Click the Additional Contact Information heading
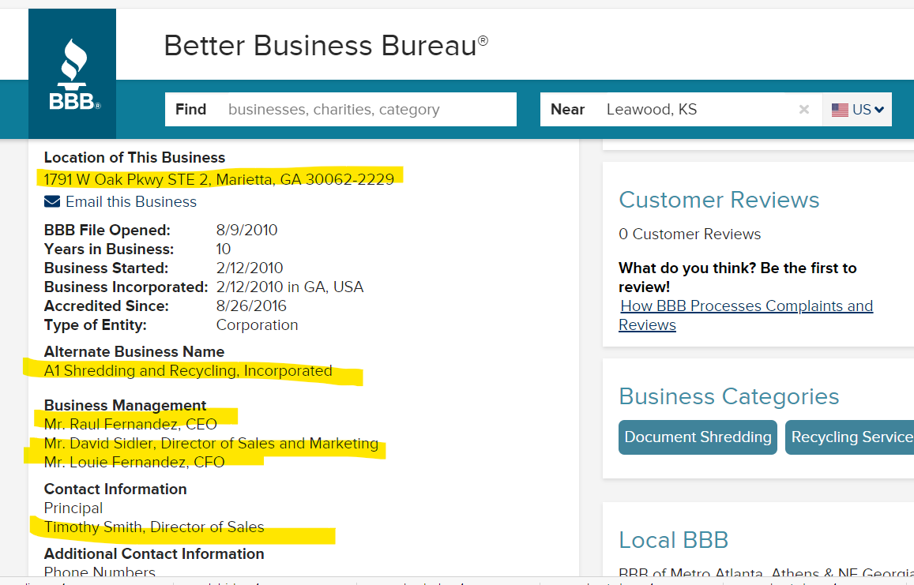Screen dimensions: 914x585 pyautogui.click(x=154, y=553)
